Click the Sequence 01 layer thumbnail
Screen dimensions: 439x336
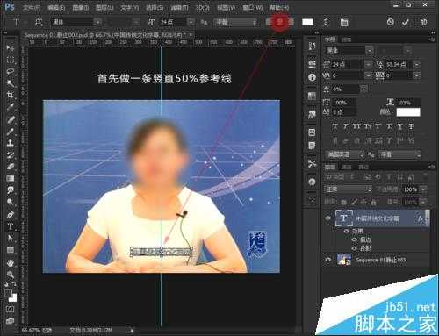344,260
